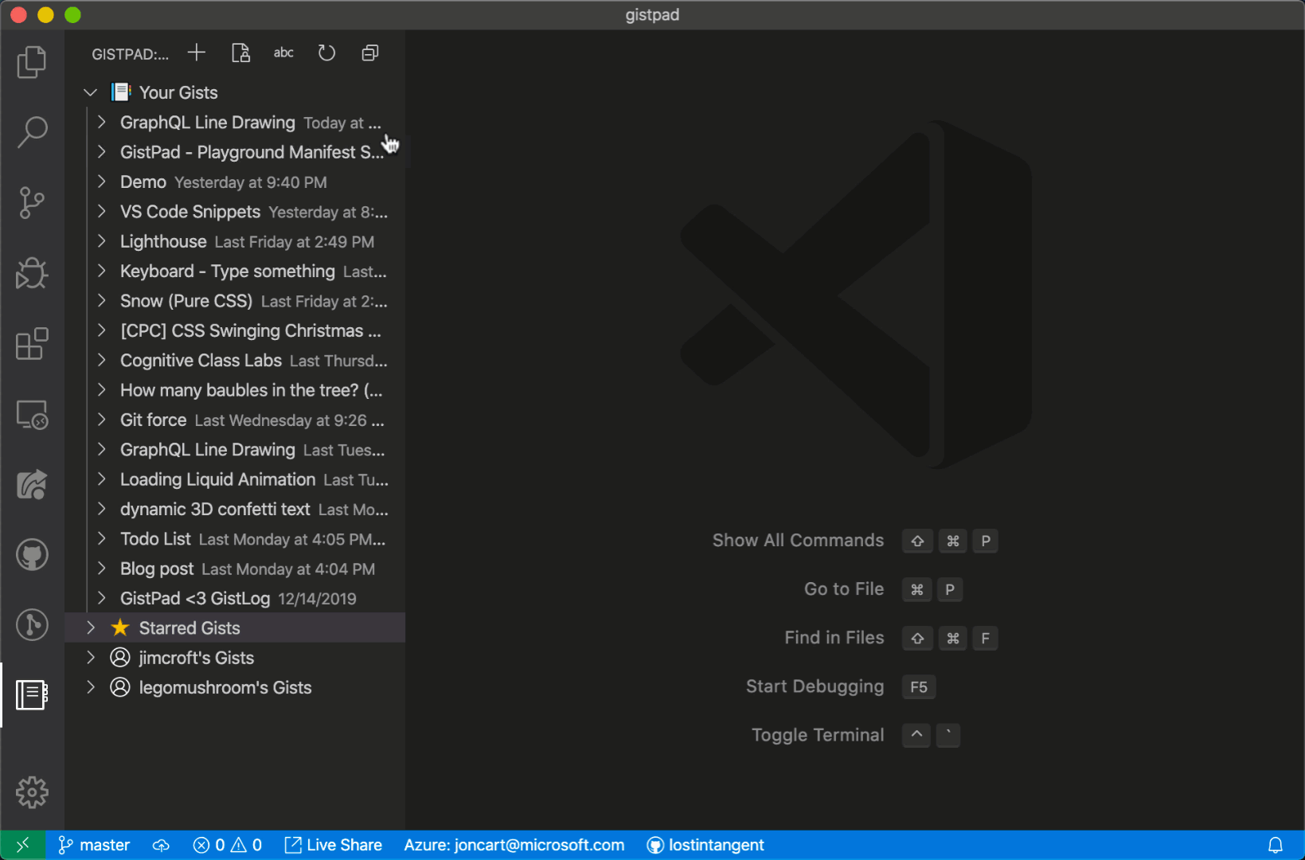Refresh the gists list

pos(326,53)
